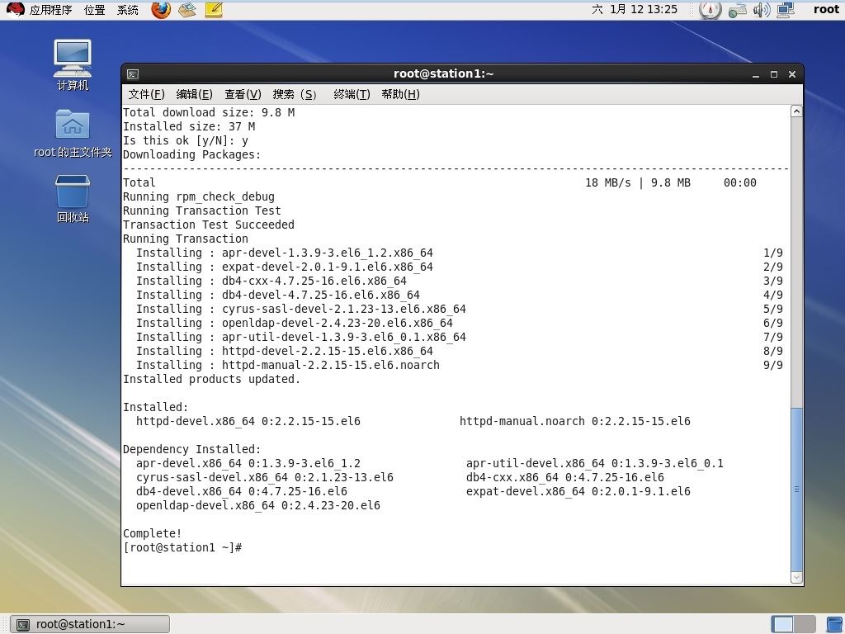The height and width of the screenshot is (634, 845).
Task: Click the Red Hat logo in top panel
Action: coord(15,9)
